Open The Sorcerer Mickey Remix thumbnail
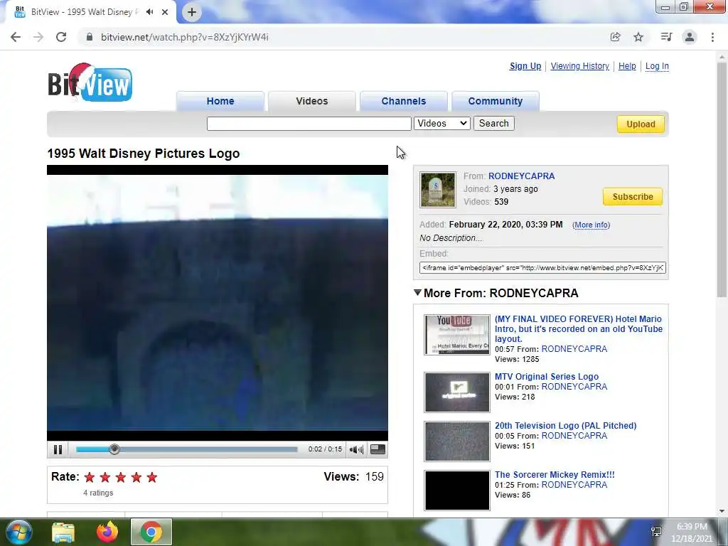Screen dimensions: 728x546 click(457, 491)
